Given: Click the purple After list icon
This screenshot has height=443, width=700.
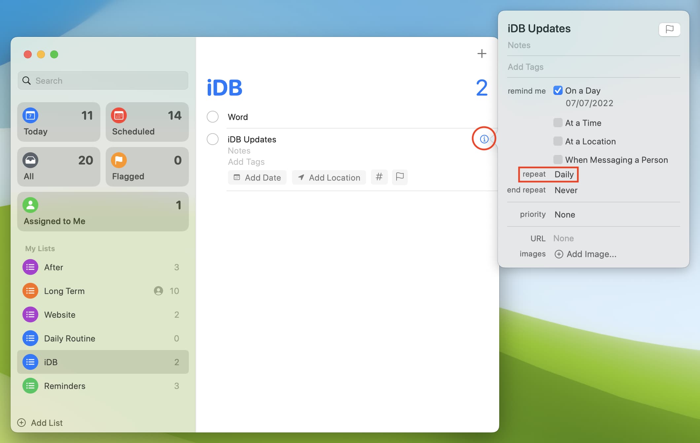Looking at the screenshot, I should [x=30, y=267].
